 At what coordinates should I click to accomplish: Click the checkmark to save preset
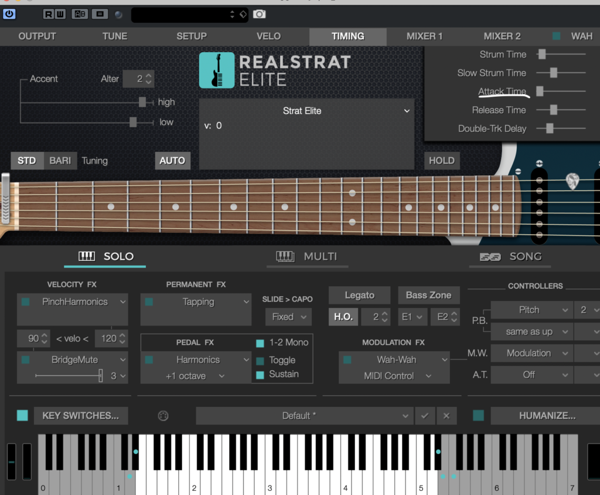[425, 416]
